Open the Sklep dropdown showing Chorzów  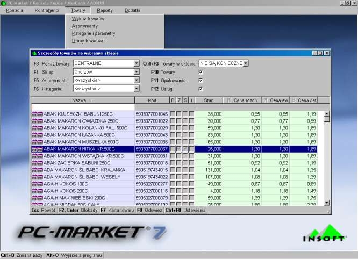point(137,72)
